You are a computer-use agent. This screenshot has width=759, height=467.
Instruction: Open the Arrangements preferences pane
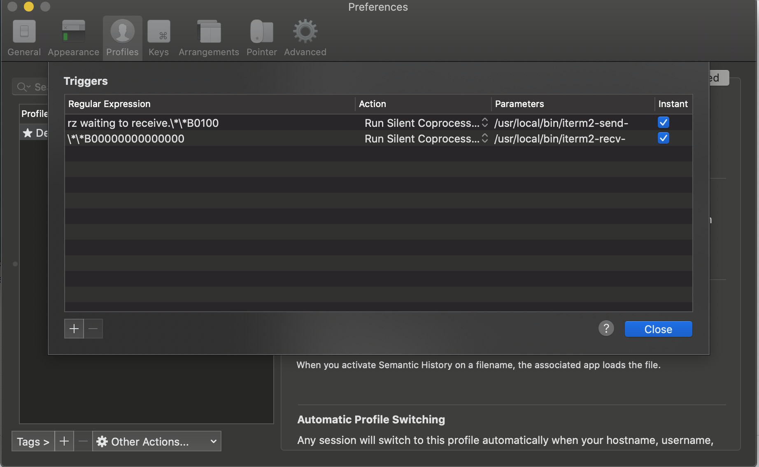tap(209, 38)
